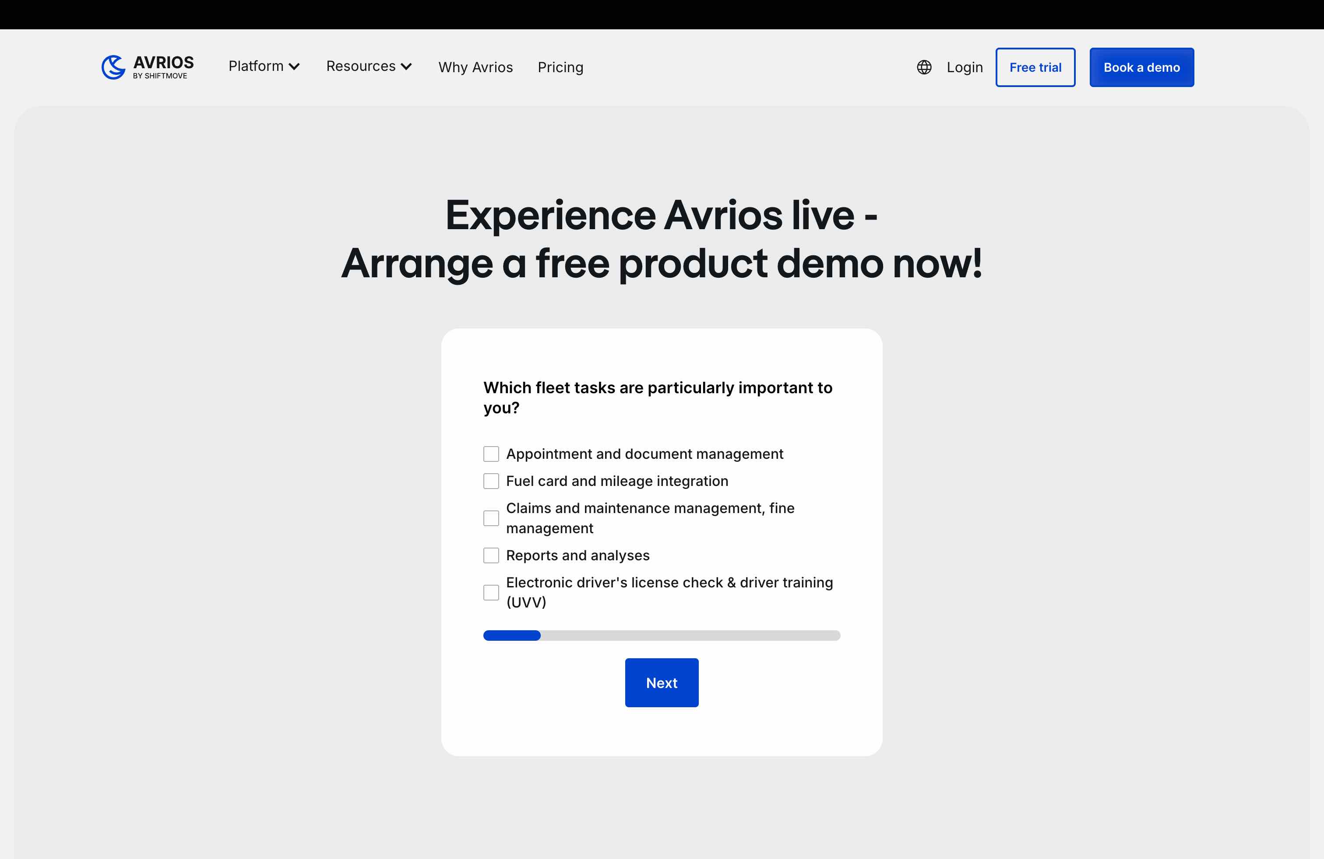The width and height of the screenshot is (1324, 859).
Task: Click the form progress bar
Action: coord(661,635)
